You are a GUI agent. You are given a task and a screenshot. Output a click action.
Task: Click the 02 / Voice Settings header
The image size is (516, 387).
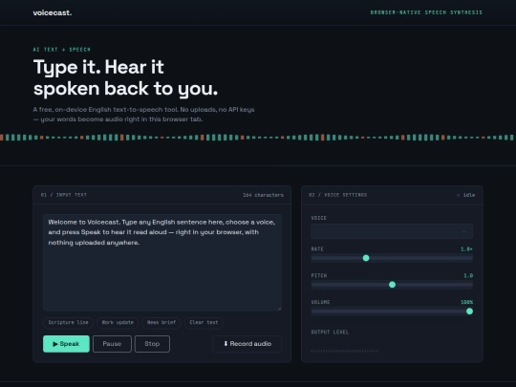point(338,195)
